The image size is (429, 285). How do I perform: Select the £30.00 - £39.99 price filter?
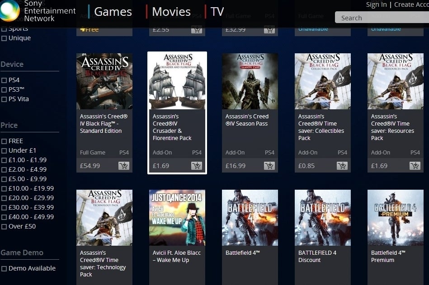click(4, 208)
